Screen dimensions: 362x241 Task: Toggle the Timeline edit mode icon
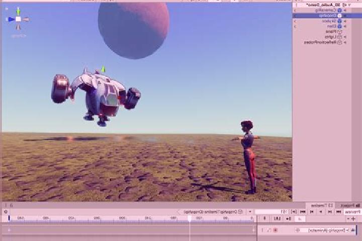300,218
